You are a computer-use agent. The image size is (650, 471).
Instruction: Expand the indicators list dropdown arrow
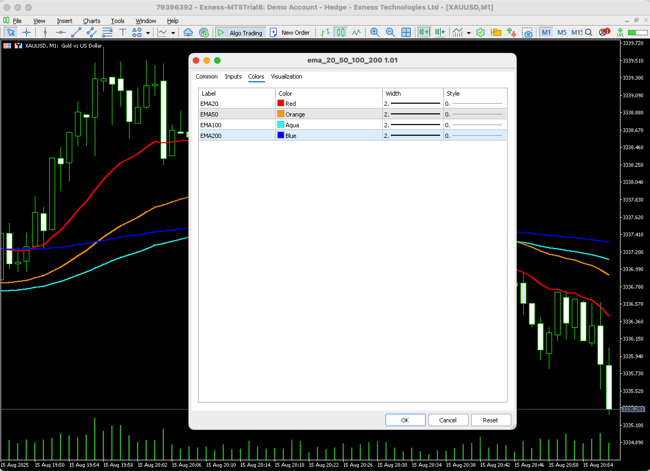point(173,33)
